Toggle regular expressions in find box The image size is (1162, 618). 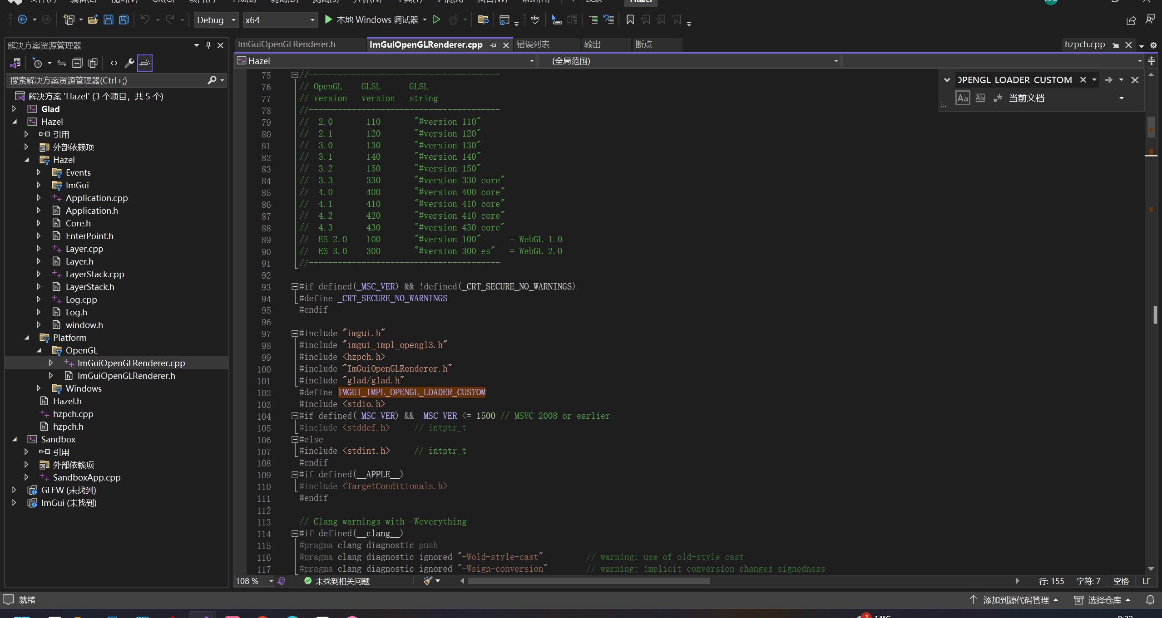coord(998,98)
